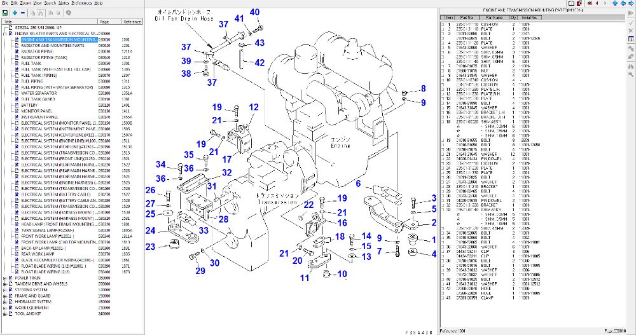Expand the TANDEM DRIVE AND WHEELS node
Screen dimensions: 636x335
coord(5,284)
